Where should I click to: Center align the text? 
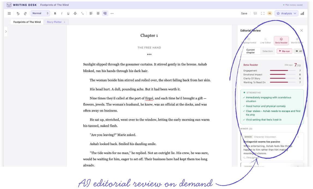(98, 13)
